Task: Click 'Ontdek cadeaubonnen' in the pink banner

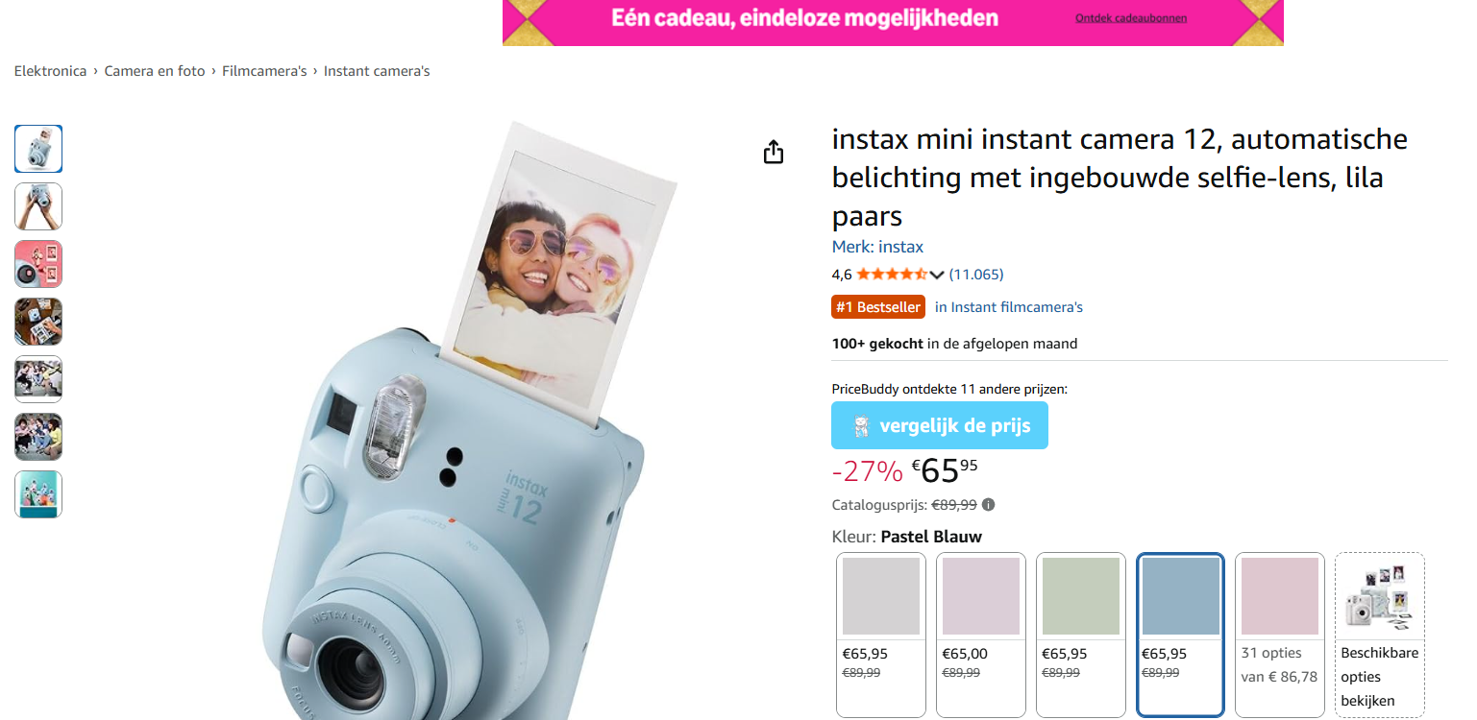Action: 1131,18
